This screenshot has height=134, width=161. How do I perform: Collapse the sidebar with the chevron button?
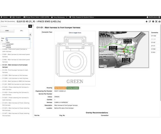tap(30, 35)
